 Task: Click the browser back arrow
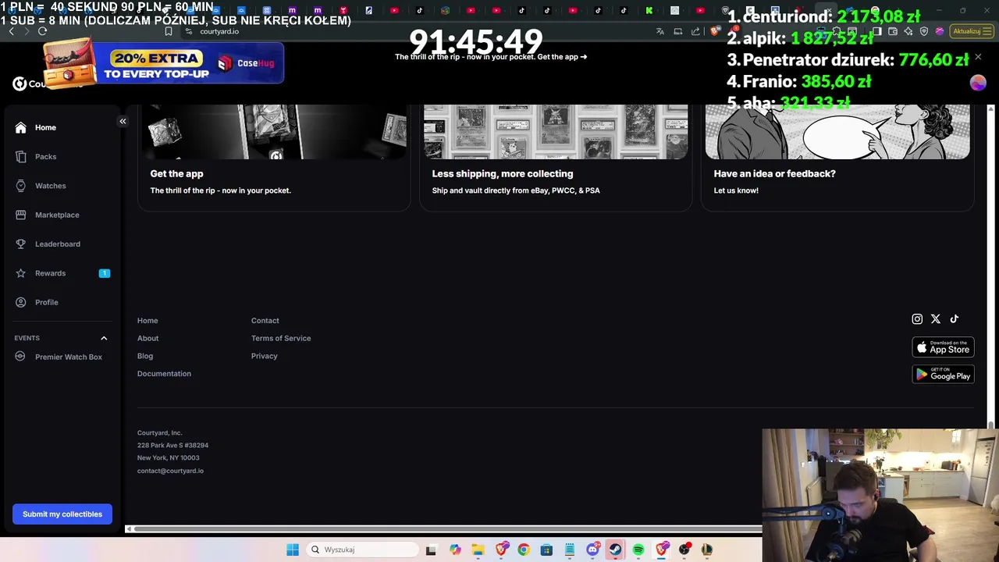pos(11,31)
